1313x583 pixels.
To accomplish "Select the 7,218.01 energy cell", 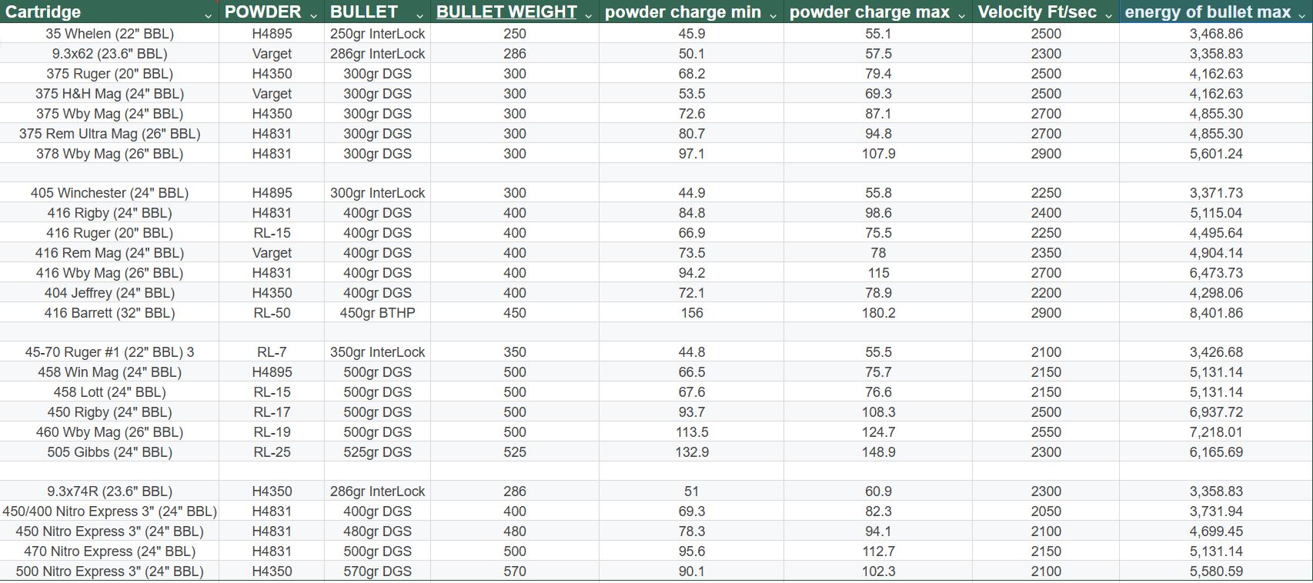I will (x=1215, y=432).
